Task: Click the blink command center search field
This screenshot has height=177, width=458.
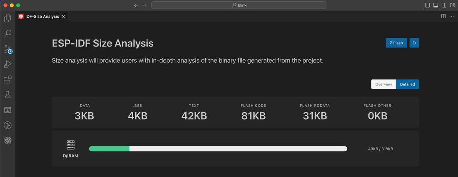Action: click(239, 5)
